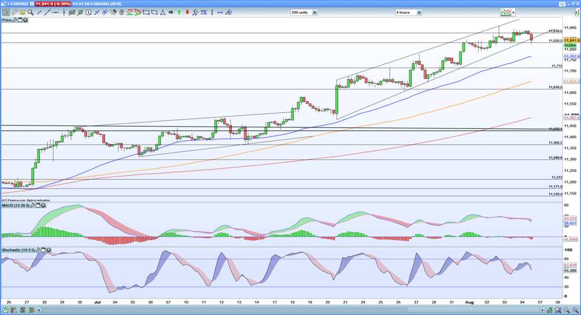Click the first bottom-left chart export icon
581x315 pixels.
point(5,310)
